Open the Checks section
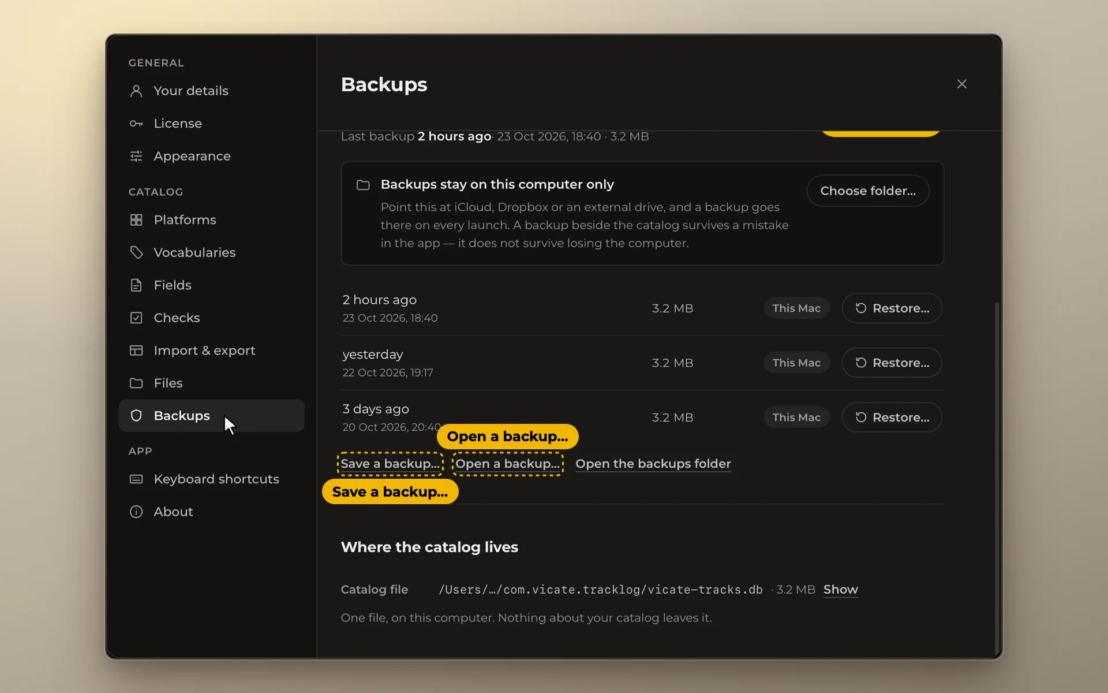This screenshot has height=693, width=1108. pos(211,318)
